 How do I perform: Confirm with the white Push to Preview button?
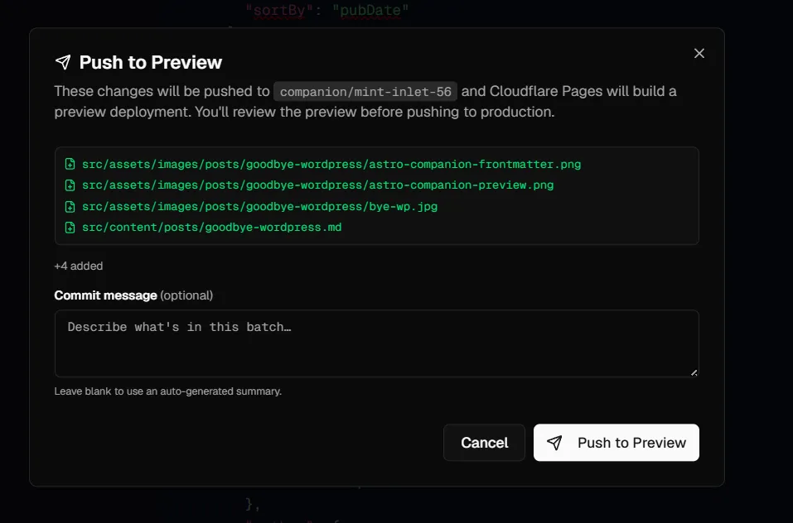616,443
